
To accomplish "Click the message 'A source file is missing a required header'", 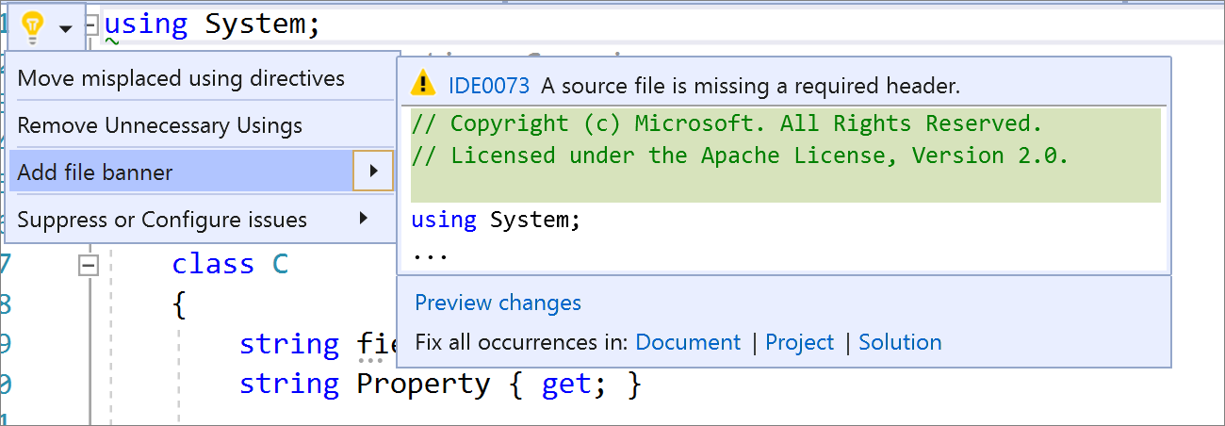I will point(750,86).
